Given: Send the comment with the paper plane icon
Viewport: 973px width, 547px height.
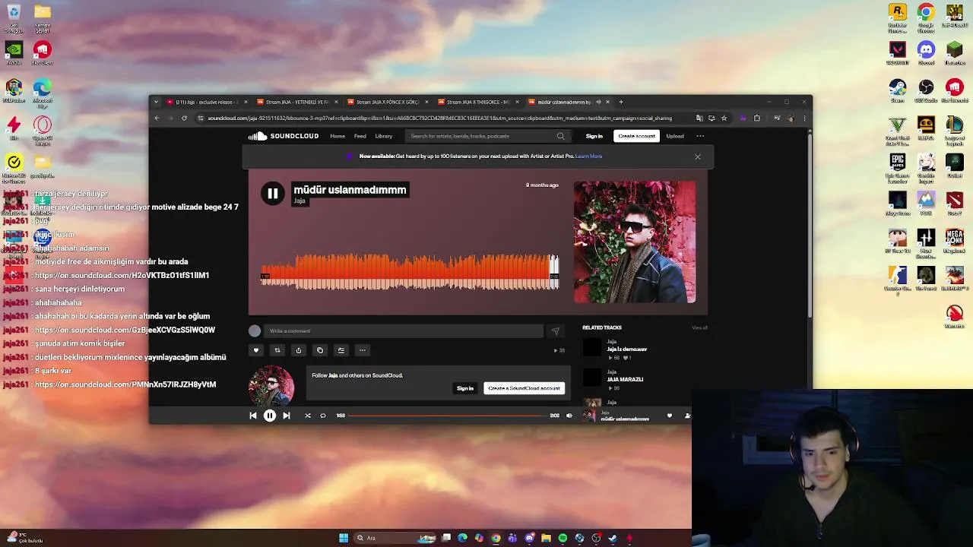Looking at the screenshot, I should click(555, 331).
